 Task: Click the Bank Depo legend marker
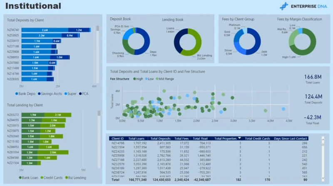click(17, 94)
